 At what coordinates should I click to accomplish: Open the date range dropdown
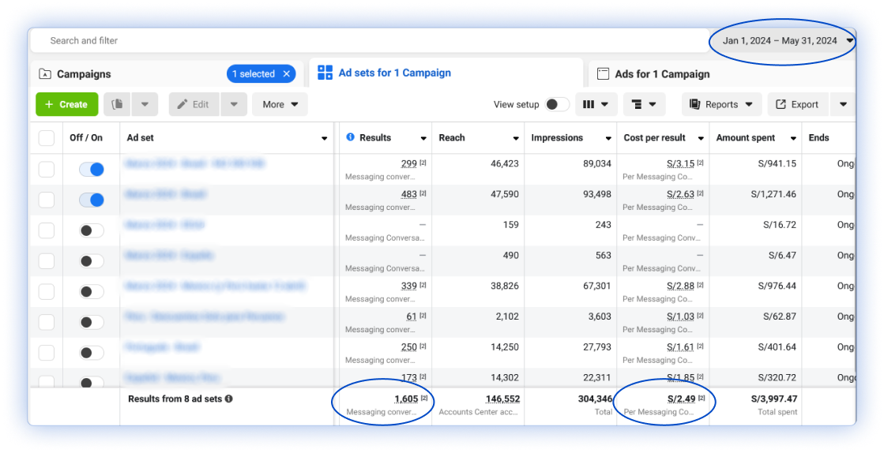coord(787,41)
